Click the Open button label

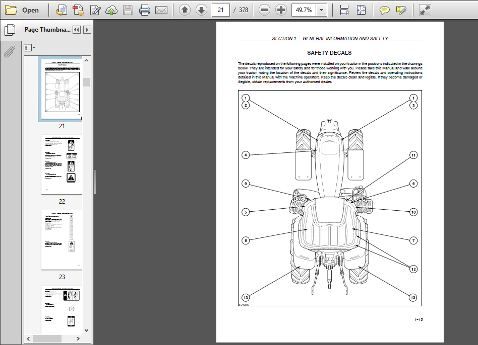pos(30,10)
